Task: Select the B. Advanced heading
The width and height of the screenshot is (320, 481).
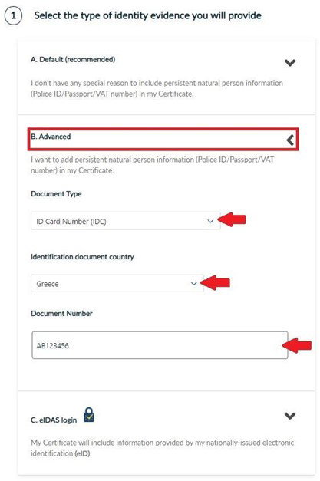Action: tap(51, 137)
